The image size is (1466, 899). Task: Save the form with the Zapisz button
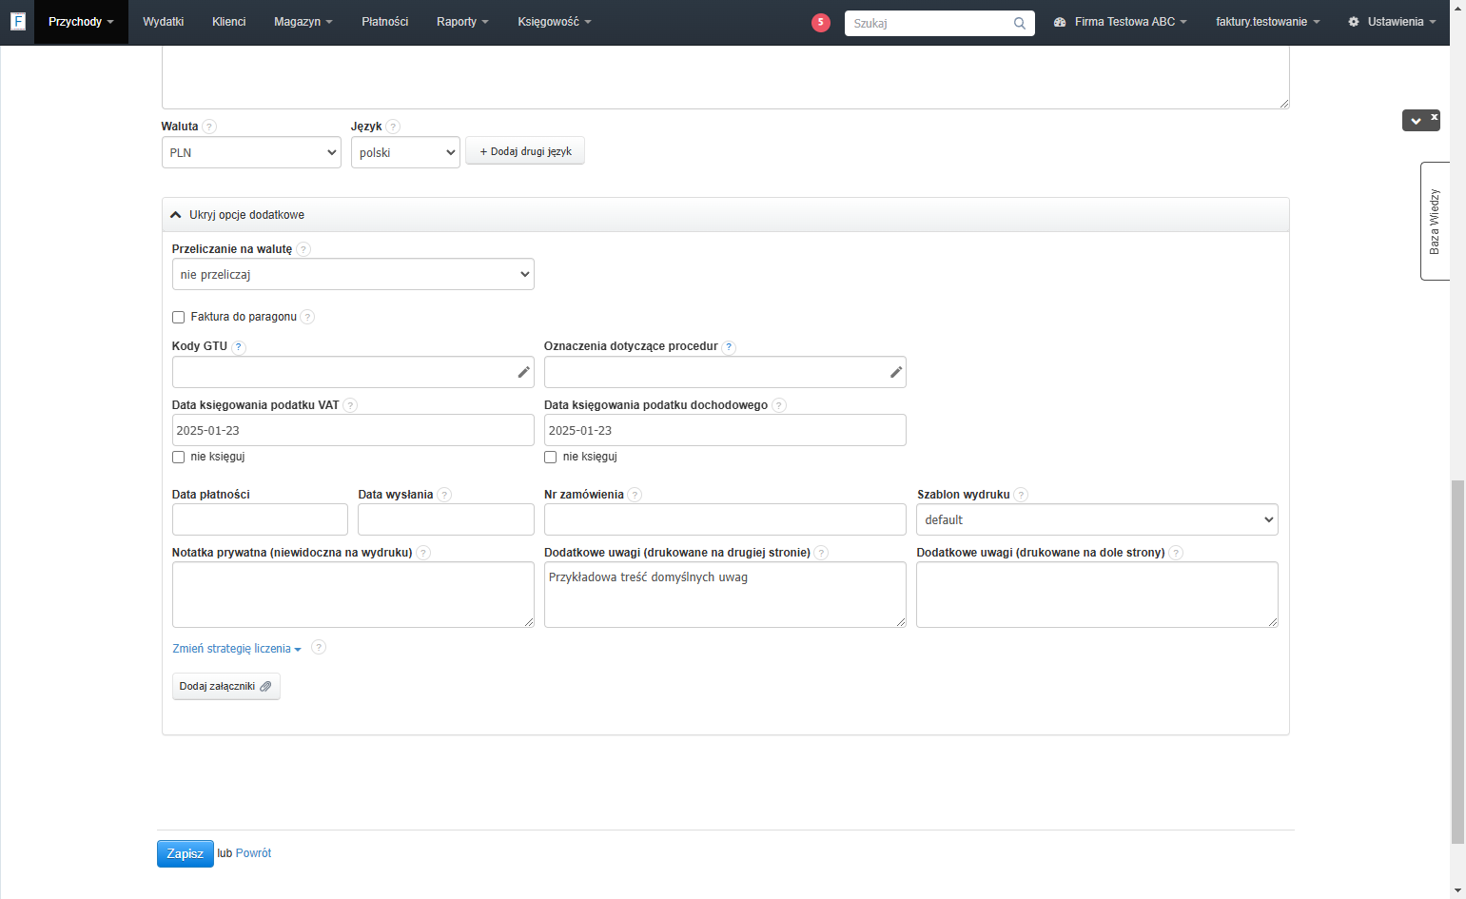click(186, 853)
